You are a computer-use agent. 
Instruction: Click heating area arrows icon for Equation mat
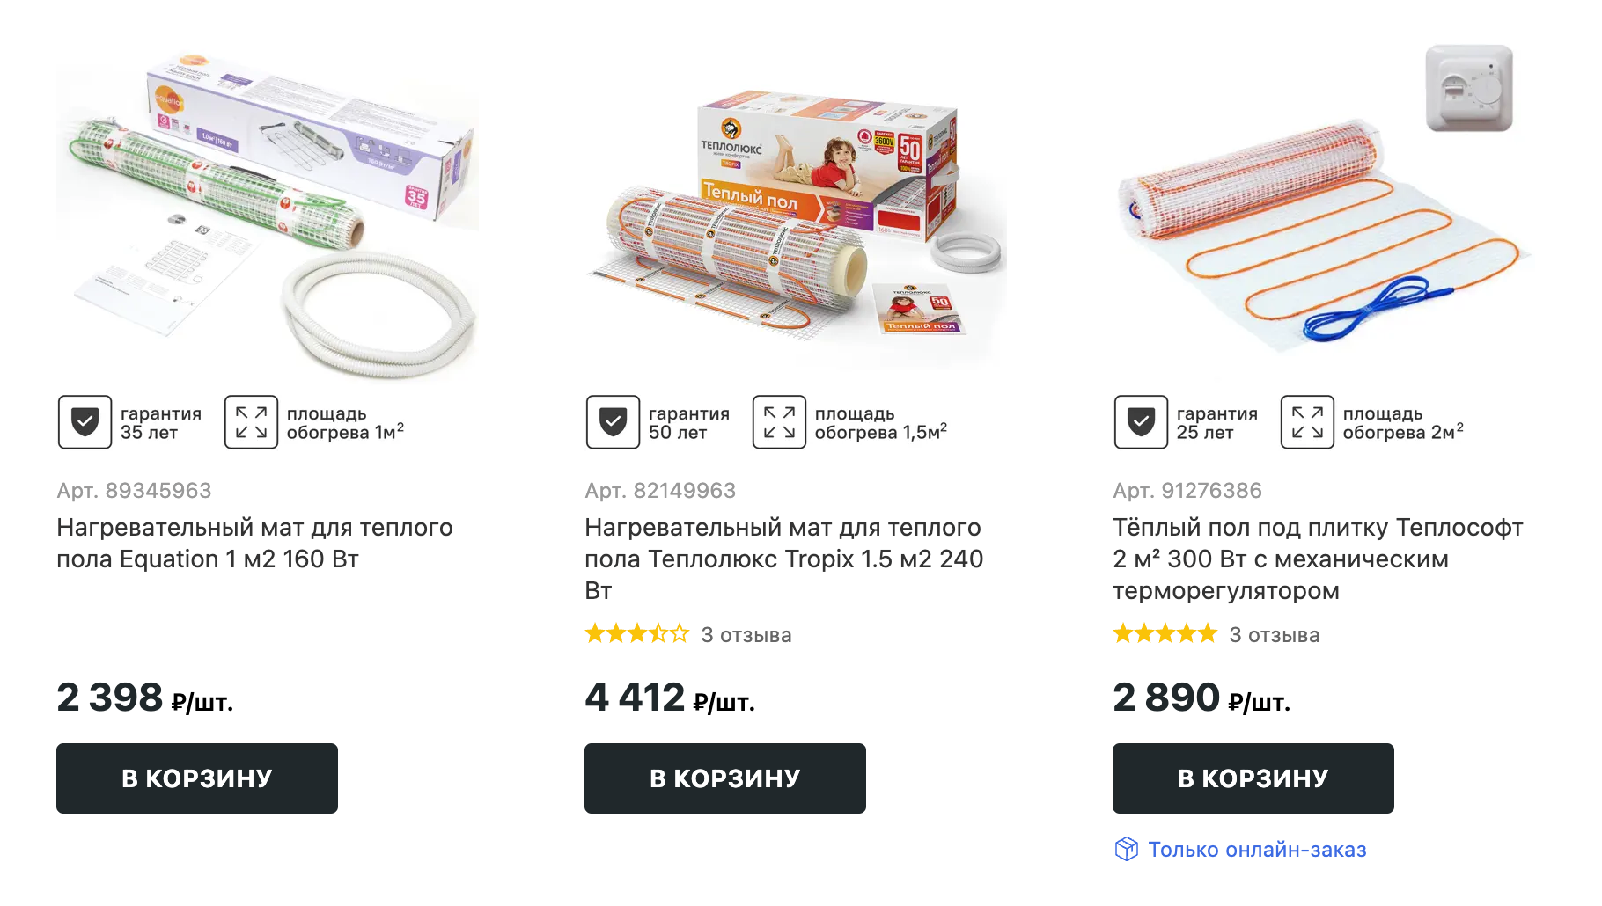[251, 422]
